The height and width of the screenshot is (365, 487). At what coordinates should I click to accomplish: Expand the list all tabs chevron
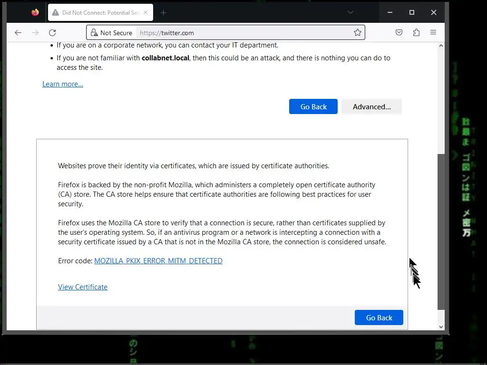tap(351, 12)
